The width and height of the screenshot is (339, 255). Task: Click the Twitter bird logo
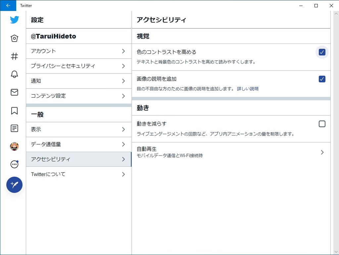[x=14, y=20]
